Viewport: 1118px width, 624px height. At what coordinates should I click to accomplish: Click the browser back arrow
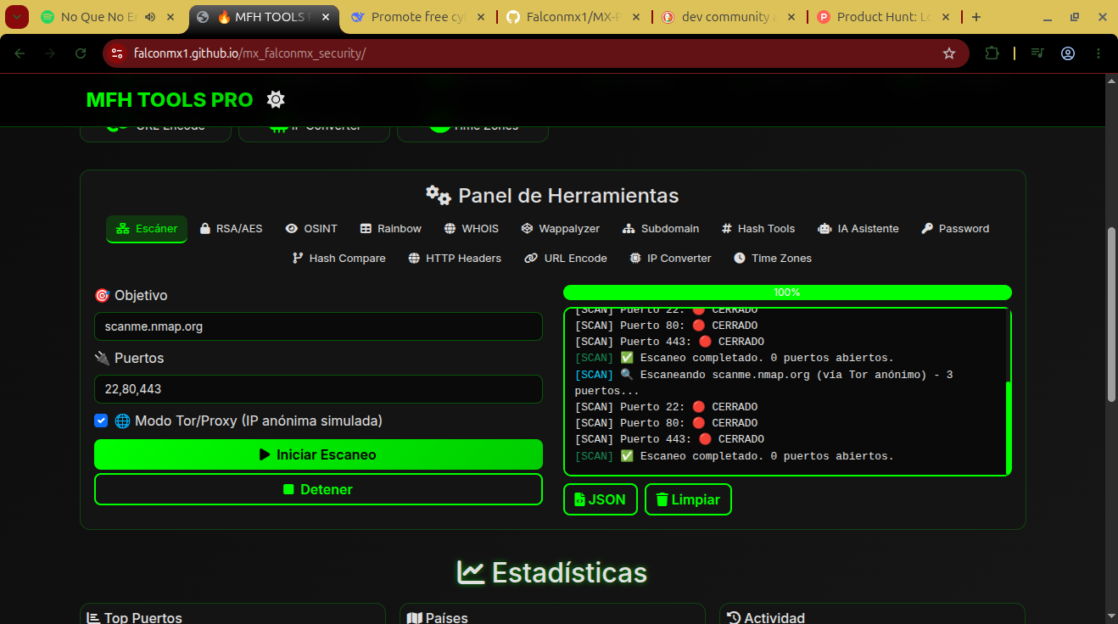tap(20, 53)
